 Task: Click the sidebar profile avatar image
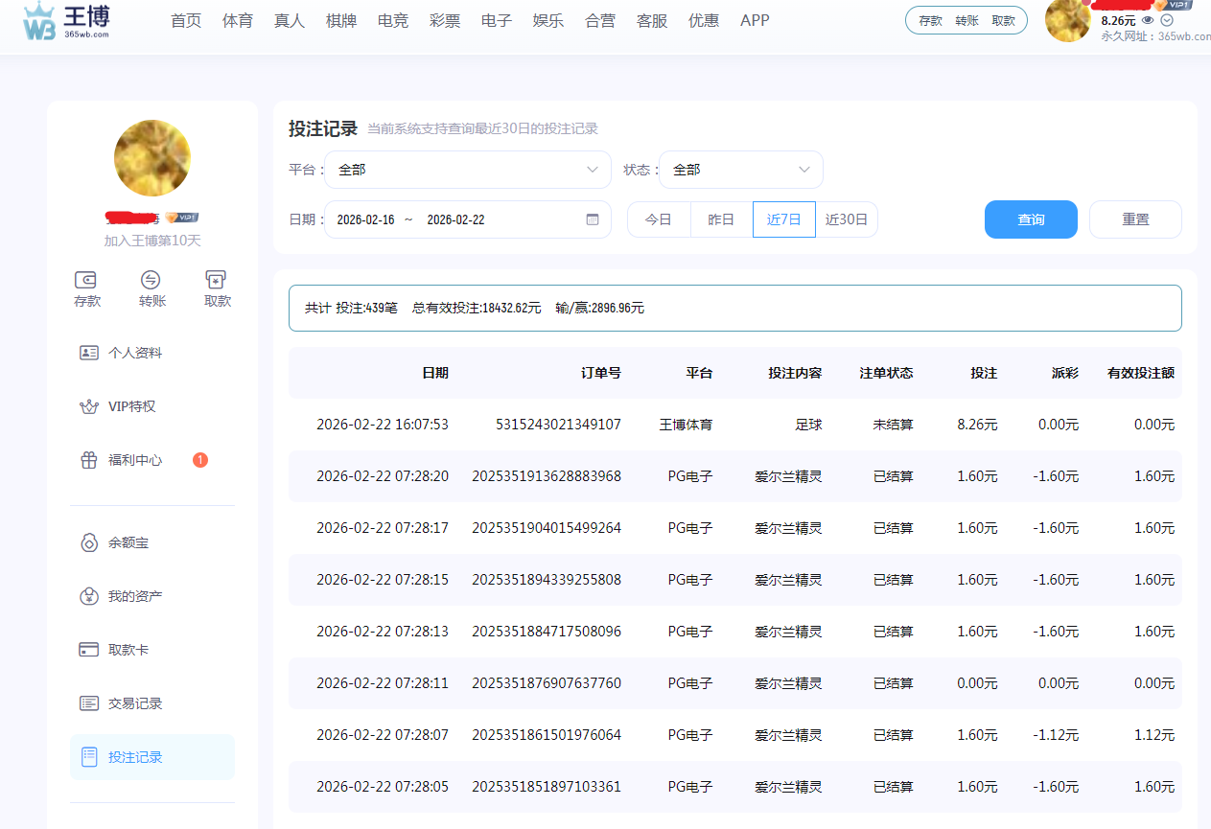coord(152,158)
